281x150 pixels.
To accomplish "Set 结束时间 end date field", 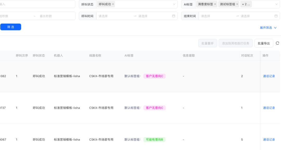I will click(257, 16).
